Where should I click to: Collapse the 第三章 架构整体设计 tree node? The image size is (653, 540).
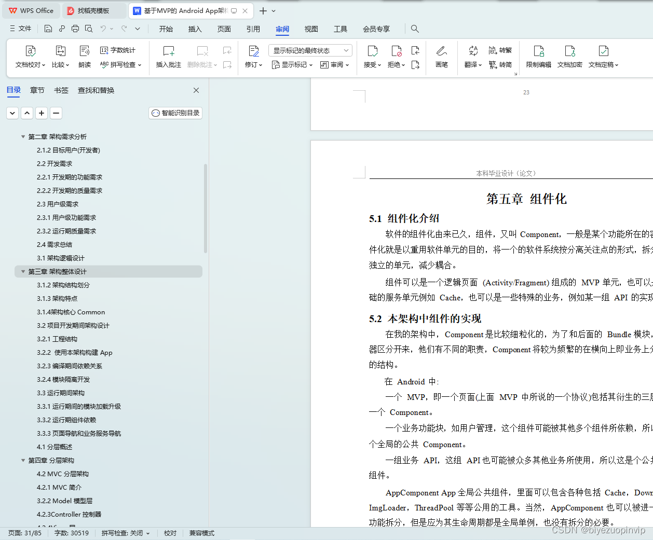point(23,272)
